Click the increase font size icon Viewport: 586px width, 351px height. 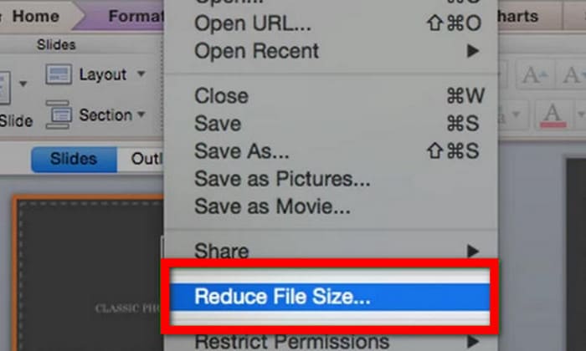(535, 75)
